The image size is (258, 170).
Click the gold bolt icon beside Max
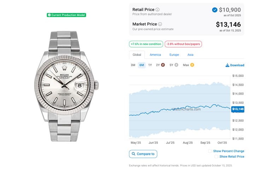pos(192,65)
